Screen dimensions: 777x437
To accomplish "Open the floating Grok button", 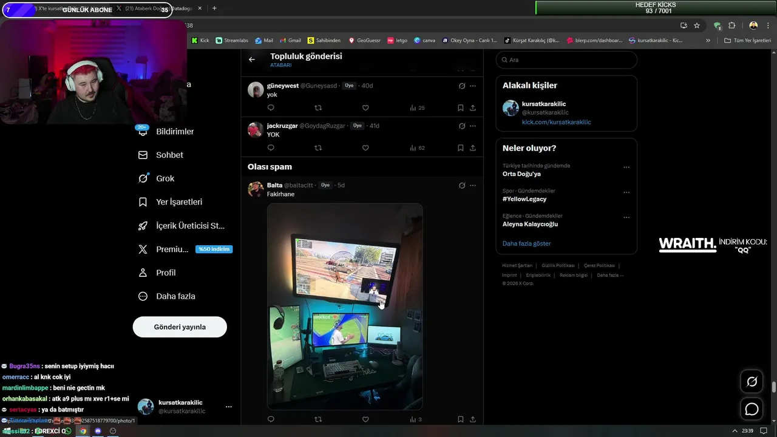I will coord(752,382).
